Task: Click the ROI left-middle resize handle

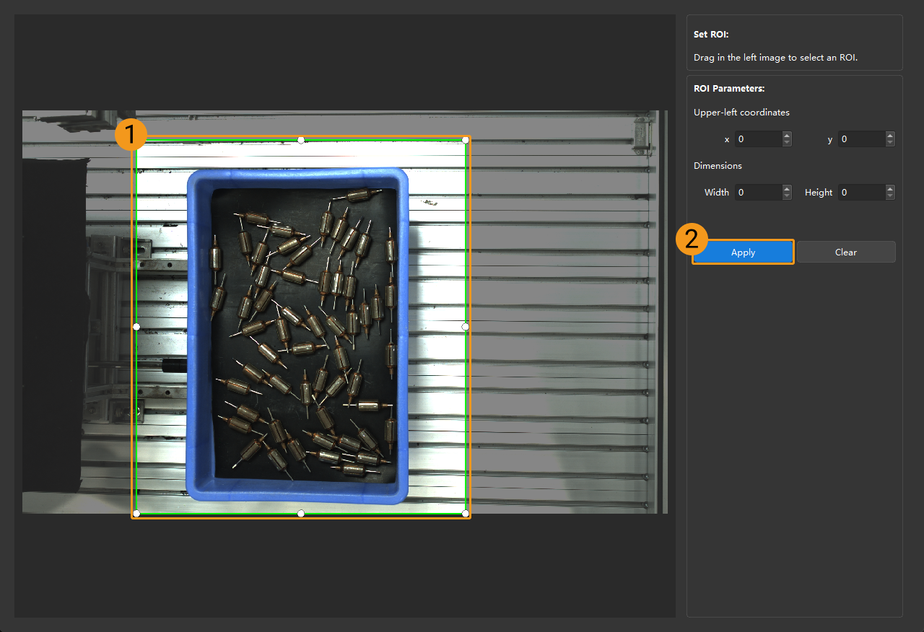Action: (136, 327)
